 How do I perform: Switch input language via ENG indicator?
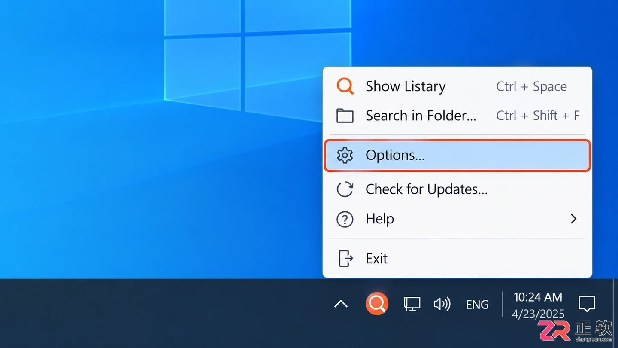[x=477, y=305]
